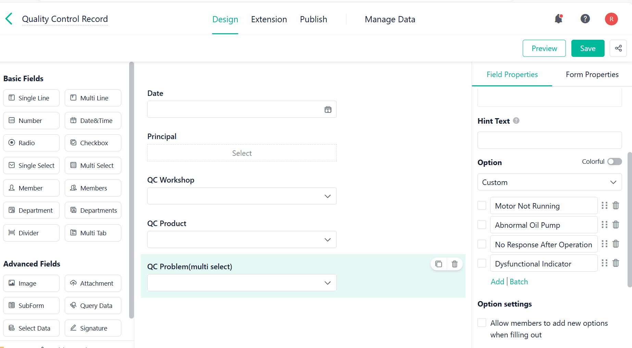Open the notifications bell
The image size is (632, 348).
click(x=558, y=19)
